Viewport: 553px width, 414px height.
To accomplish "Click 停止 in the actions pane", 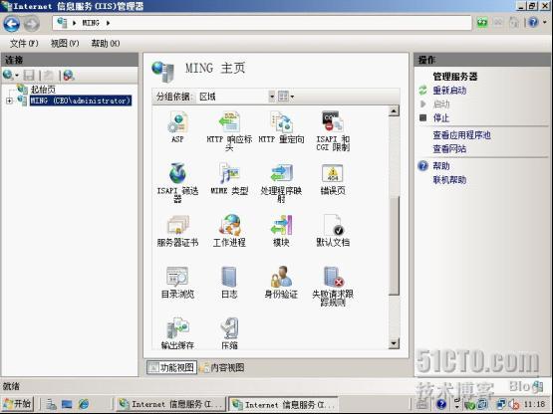I will tap(440, 117).
